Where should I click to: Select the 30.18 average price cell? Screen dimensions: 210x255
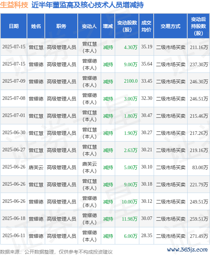(147, 184)
